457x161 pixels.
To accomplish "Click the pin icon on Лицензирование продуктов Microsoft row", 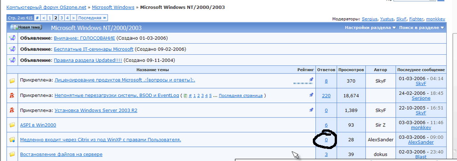I will click(x=311, y=79).
